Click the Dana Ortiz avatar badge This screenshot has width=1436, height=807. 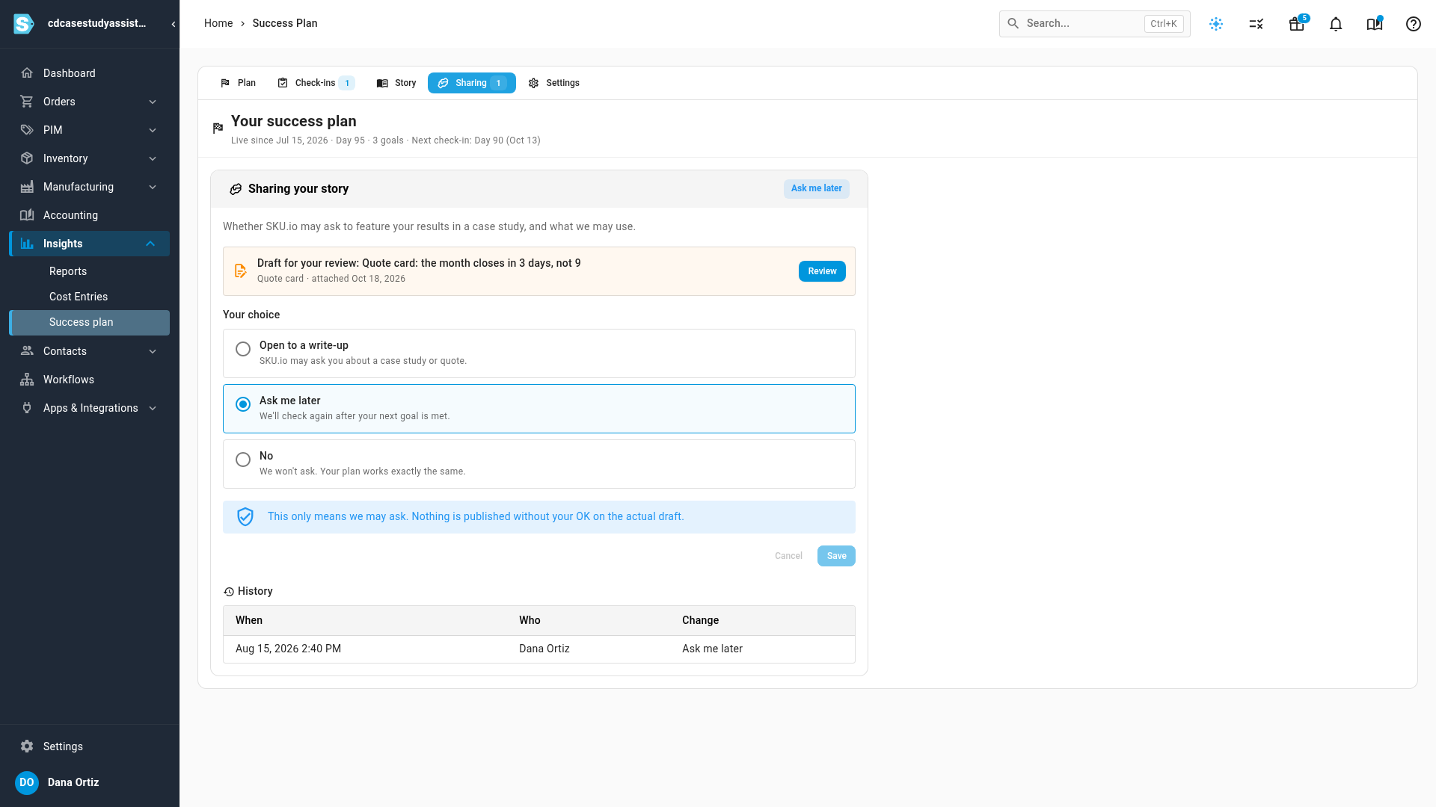tap(27, 782)
